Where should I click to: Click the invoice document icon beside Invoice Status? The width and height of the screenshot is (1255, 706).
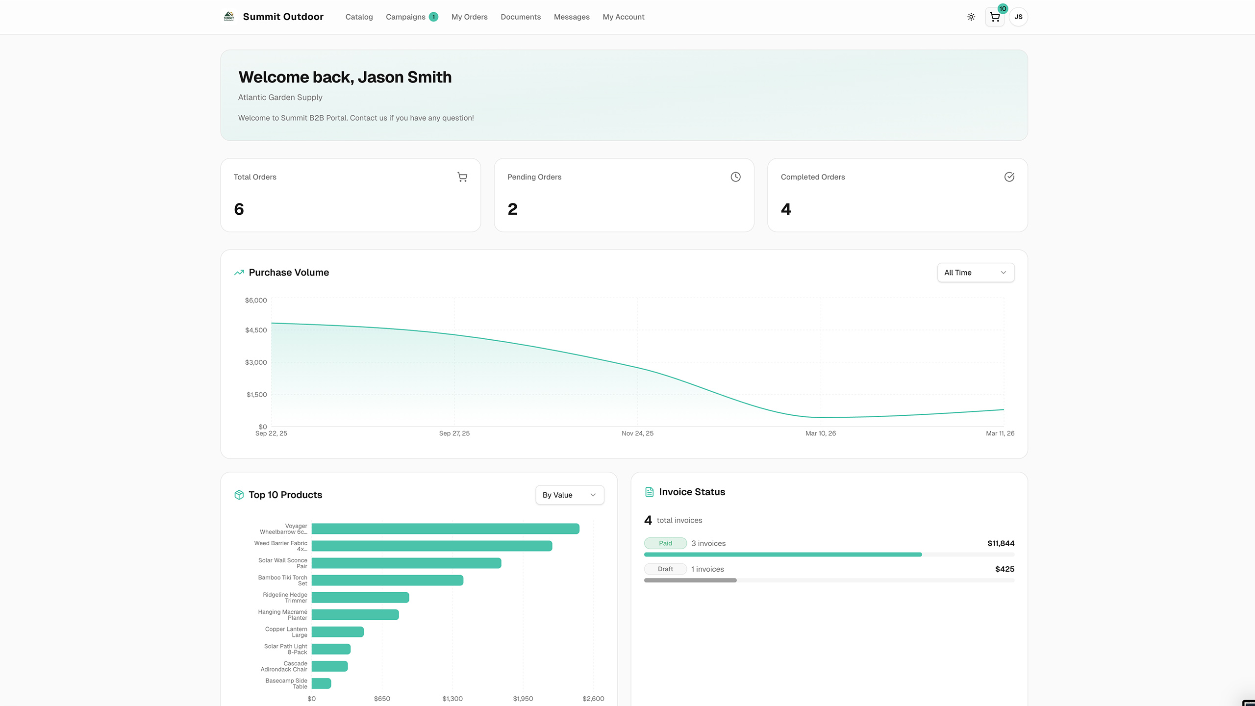pos(649,491)
